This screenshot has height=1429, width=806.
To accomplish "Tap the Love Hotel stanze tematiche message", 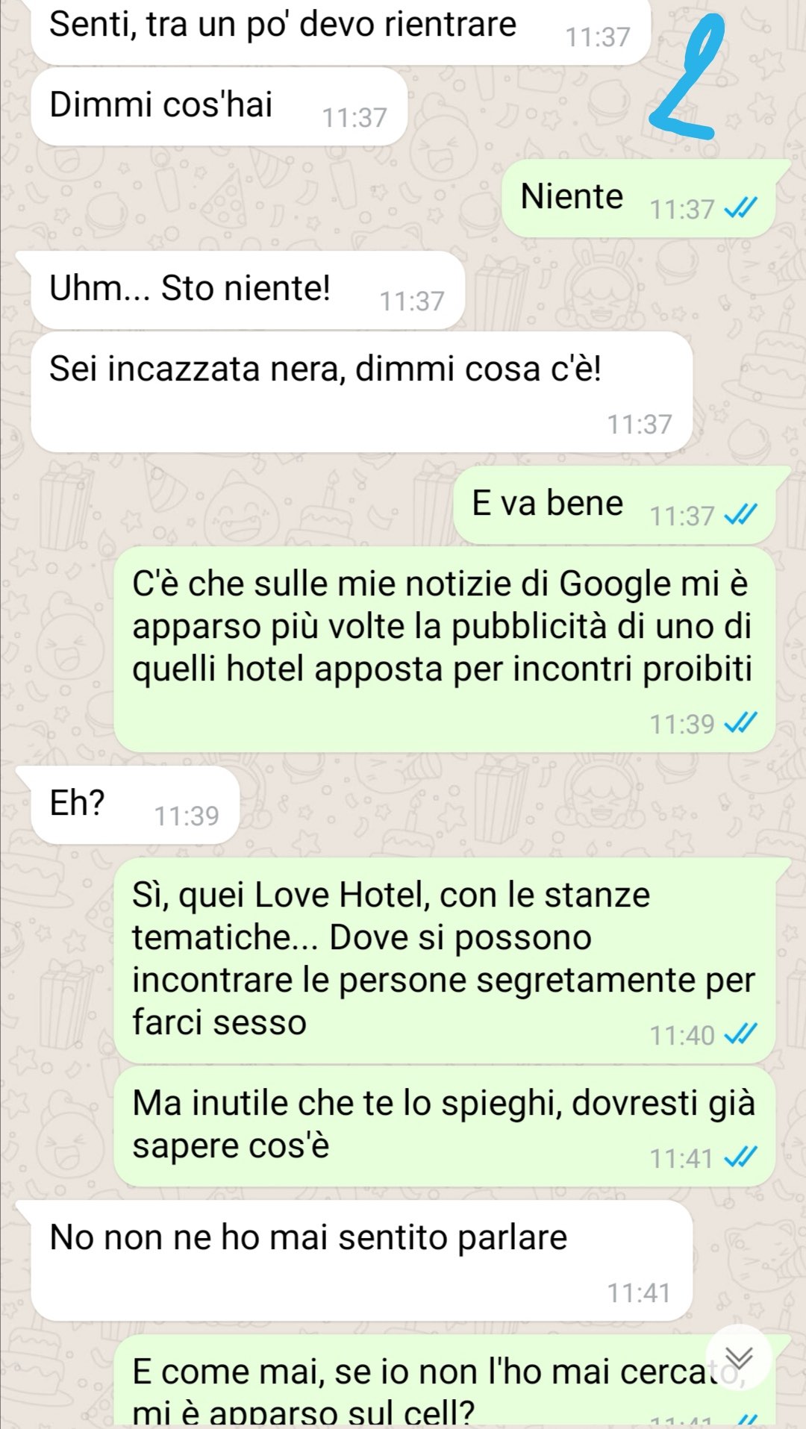I will pos(445,961).
